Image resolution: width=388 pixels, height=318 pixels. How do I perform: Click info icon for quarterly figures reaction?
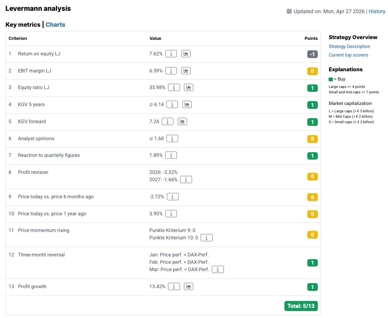tap(171, 155)
